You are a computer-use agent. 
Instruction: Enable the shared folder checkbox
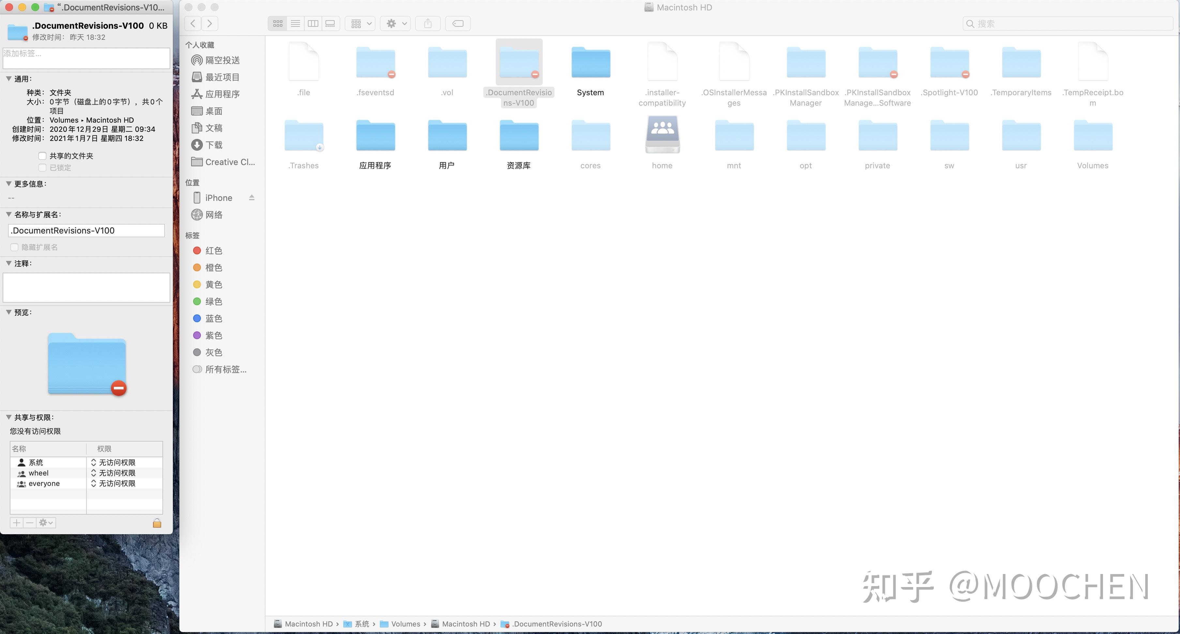tap(43, 156)
